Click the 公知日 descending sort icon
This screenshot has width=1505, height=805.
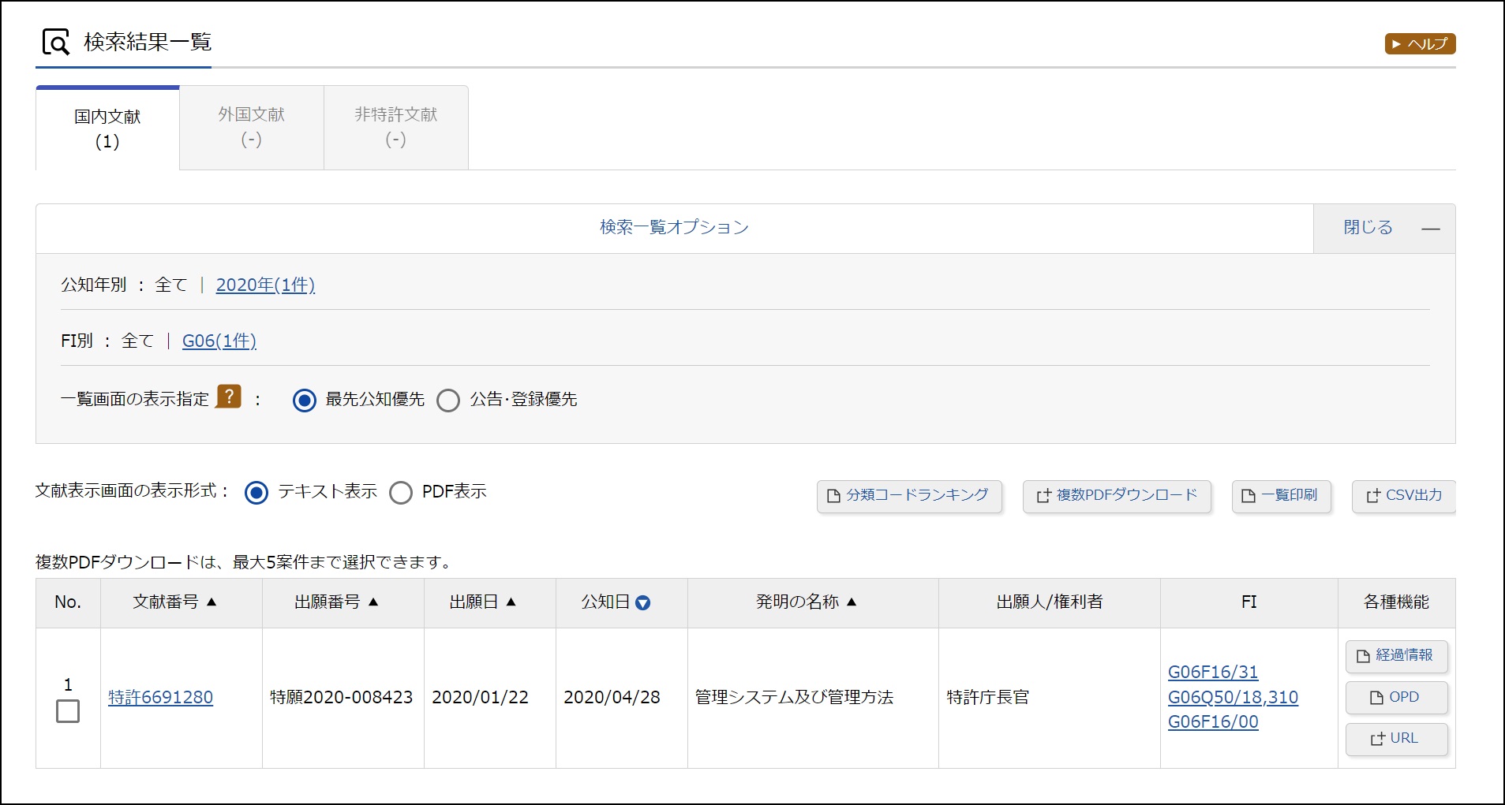pos(642,603)
